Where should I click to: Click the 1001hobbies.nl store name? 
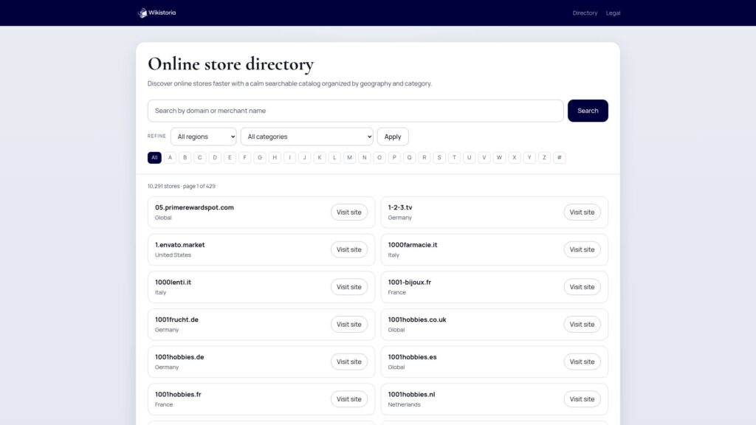coord(411,394)
